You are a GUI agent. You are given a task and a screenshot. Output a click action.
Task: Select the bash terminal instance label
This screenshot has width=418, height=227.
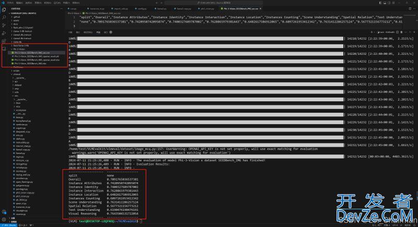[386, 32]
